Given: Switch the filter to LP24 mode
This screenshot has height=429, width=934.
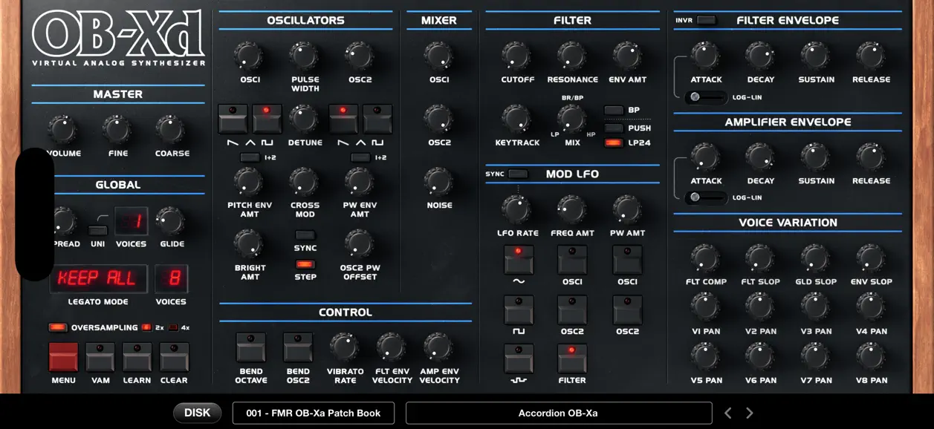Looking at the screenshot, I should tap(615, 143).
